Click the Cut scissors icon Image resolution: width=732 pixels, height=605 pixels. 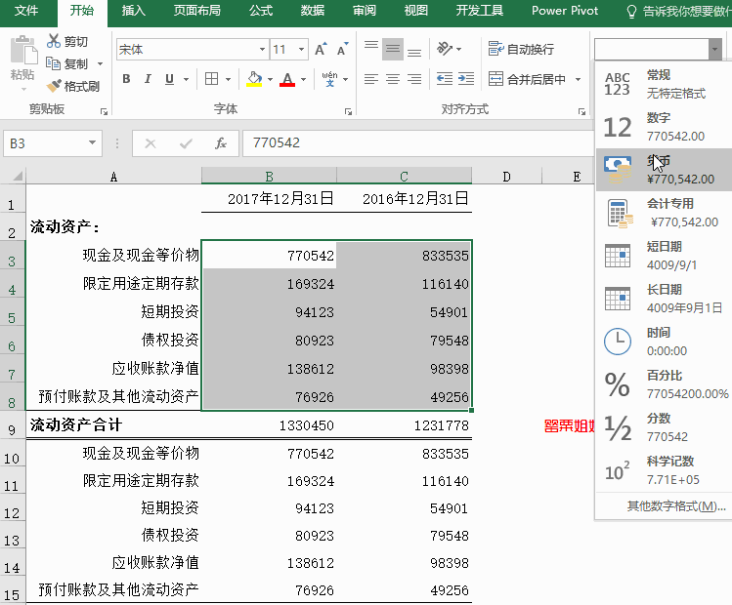(x=54, y=41)
